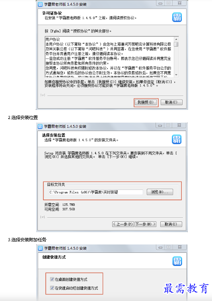The height and width of the screenshot is (301, 212).
Task: Open the 浏览(B)... folder browser
Action: click(x=159, y=192)
